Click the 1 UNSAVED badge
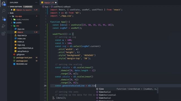The height and width of the screenshot is (101, 181). pyautogui.click(x=28, y=7)
